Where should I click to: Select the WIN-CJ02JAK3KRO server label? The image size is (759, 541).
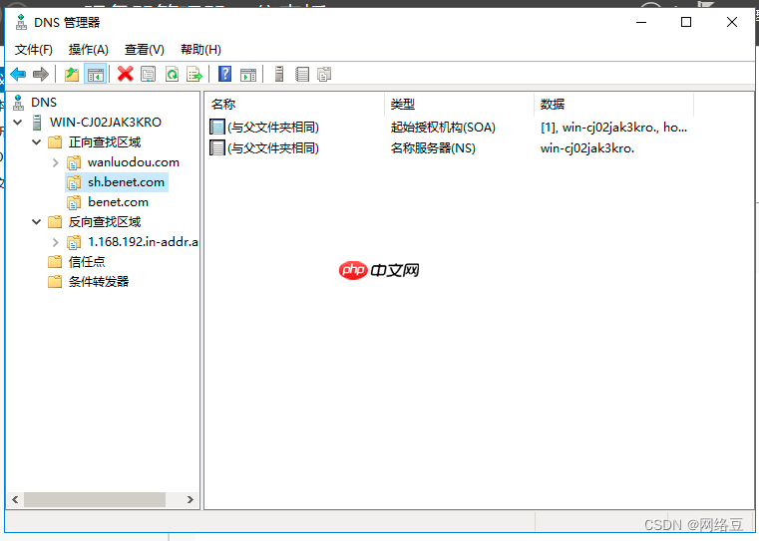click(106, 123)
